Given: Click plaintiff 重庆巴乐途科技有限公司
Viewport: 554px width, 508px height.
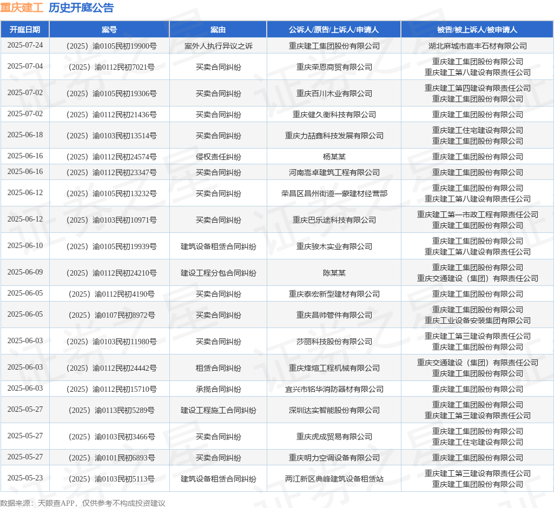Looking at the screenshot, I should (x=334, y=220).
